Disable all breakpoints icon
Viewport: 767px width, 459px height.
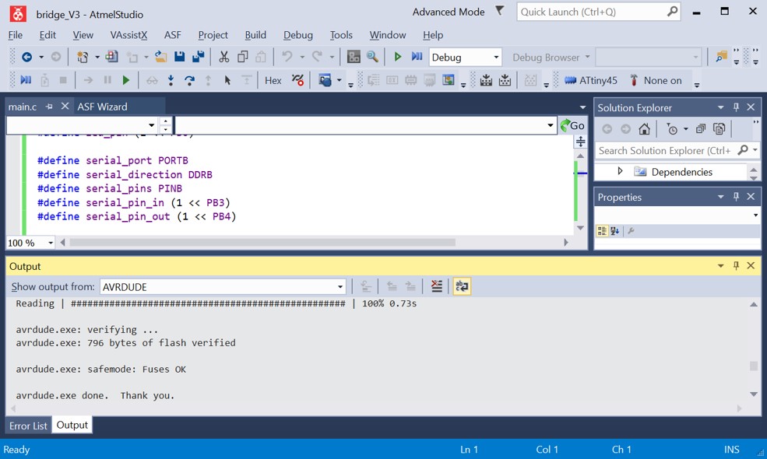click(x=297, y=80)
